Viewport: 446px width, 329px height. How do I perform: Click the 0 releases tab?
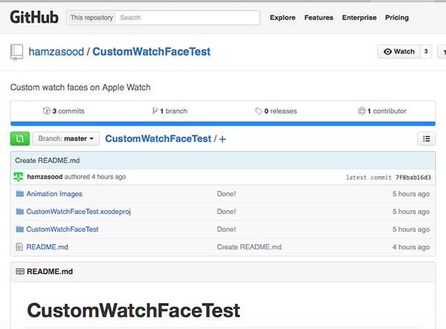pos(276,111)
